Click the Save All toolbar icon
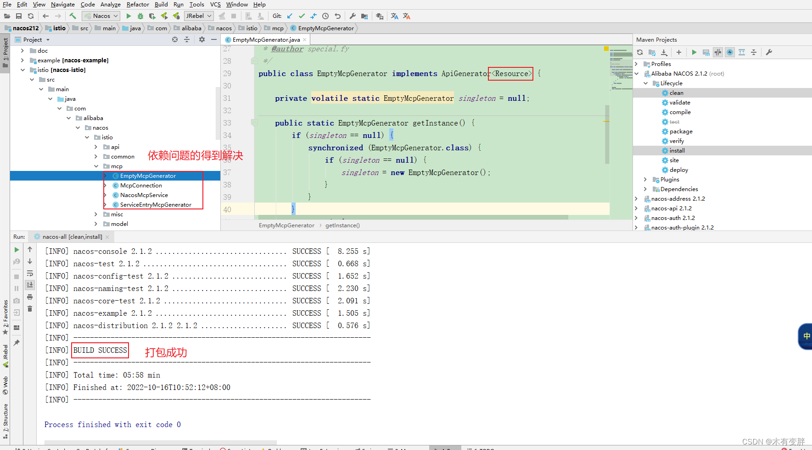Image resolution: width=812 pixels, height=450 pixels. pos(19,16)
